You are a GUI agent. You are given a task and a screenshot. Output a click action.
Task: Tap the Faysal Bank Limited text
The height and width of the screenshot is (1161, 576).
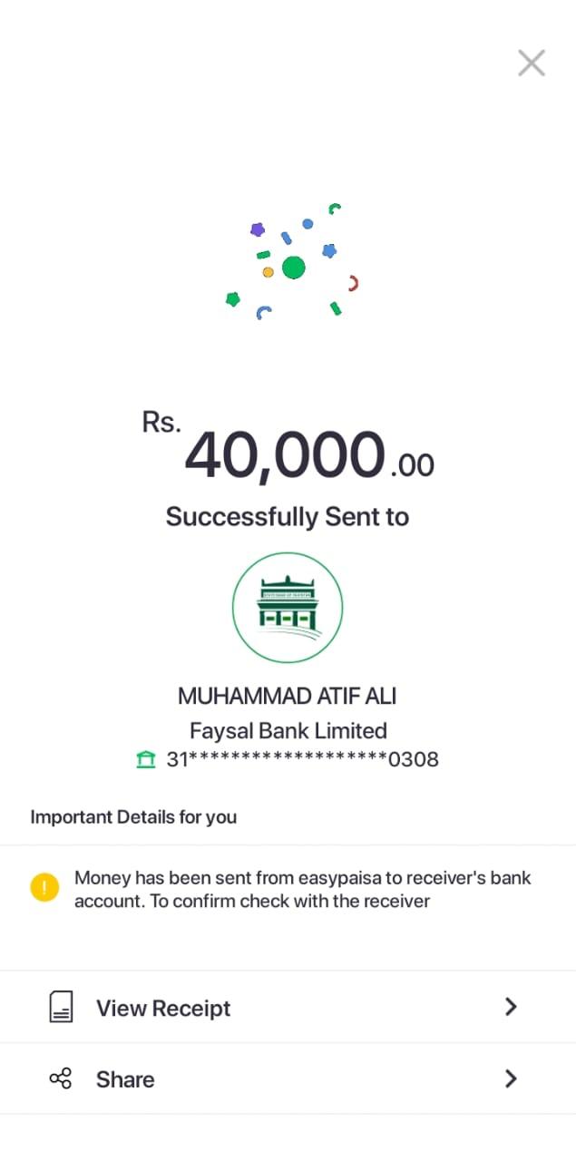(x=288, y=730)
